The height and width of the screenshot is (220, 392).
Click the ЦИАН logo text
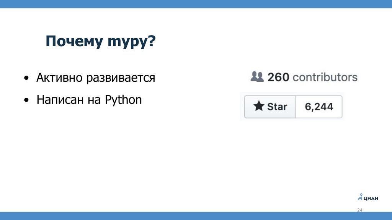click(371, 199)
